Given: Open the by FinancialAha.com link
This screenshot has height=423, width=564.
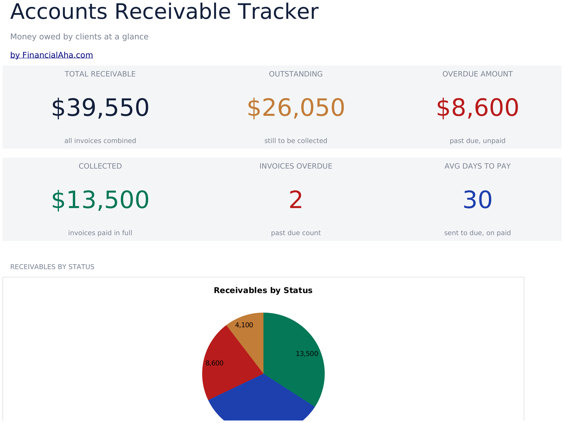Looking at the screenshot, I should click(x=52, y=55).
